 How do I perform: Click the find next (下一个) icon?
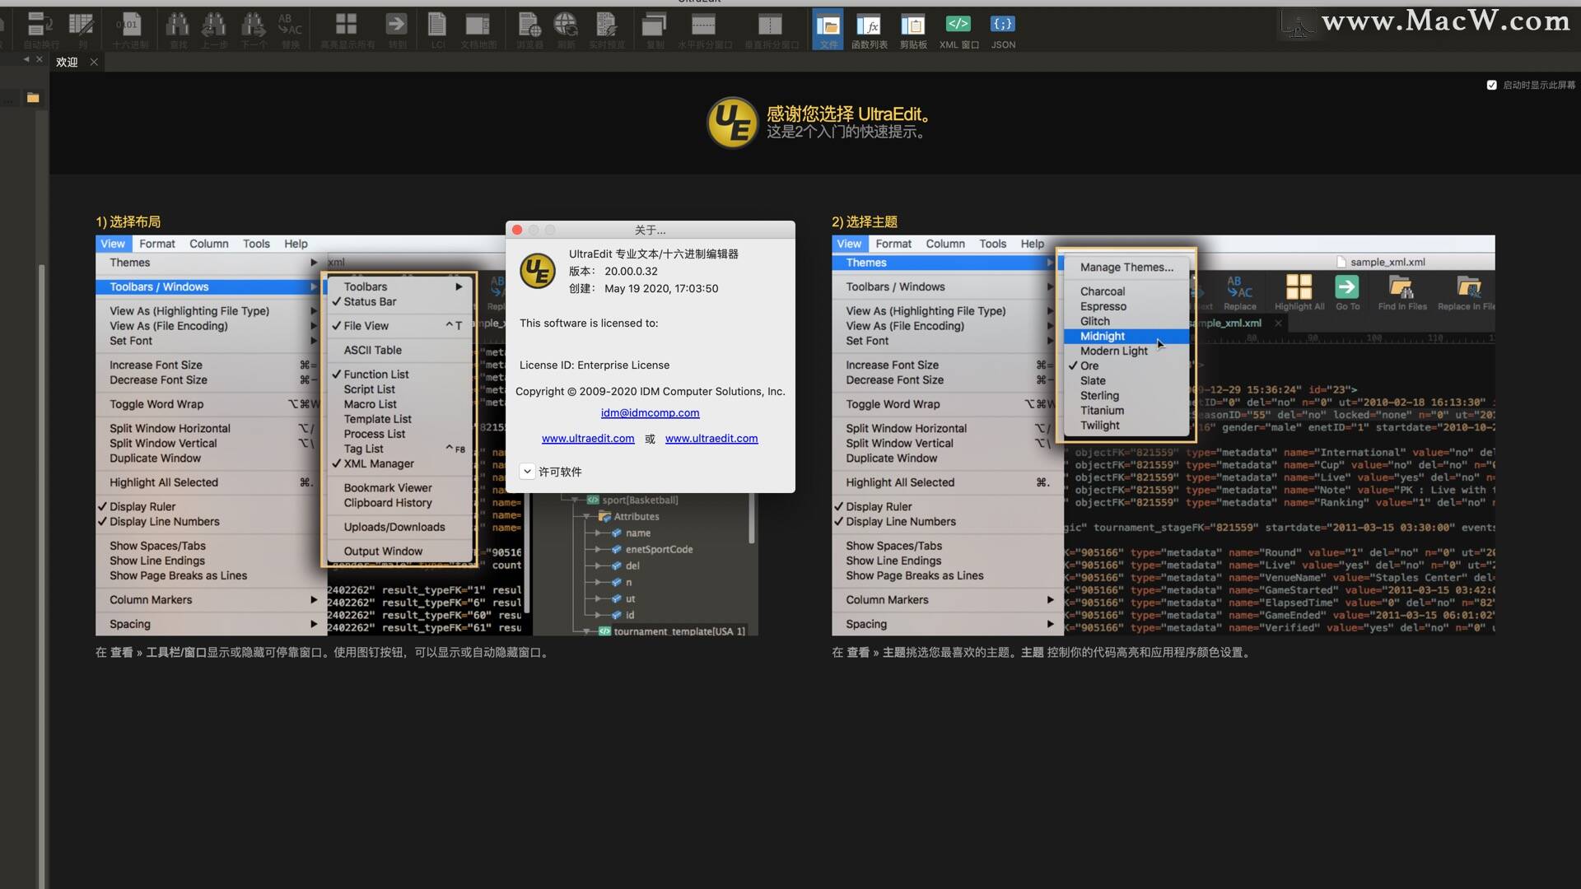point(254,30)
